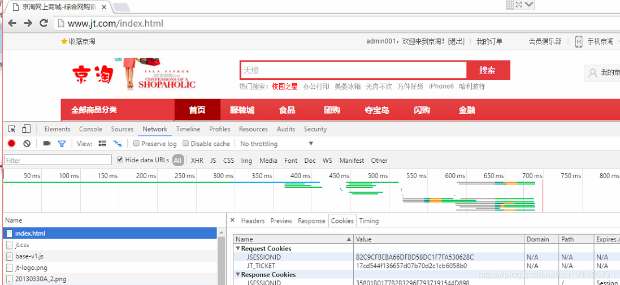Click the URL address bar
Screen dimensions: 620x285
pyautogui.click(x=336, y=23)
